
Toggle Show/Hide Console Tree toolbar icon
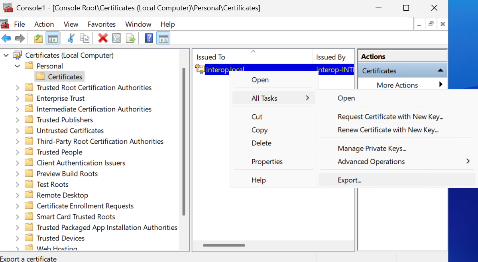point(53,38)
